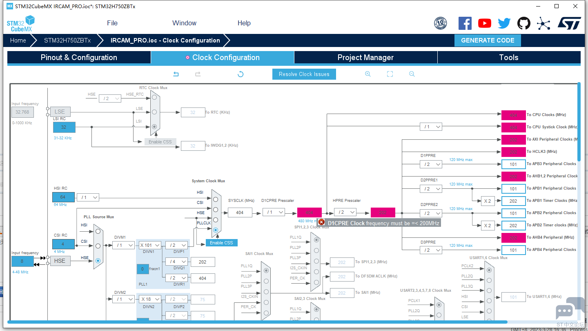Click Resolve Clock Issues button
The image size is (588, 331).
(x=304, y=74)
